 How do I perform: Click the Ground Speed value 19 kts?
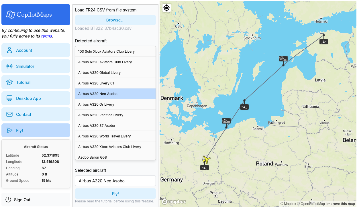[x=47, y=181]
